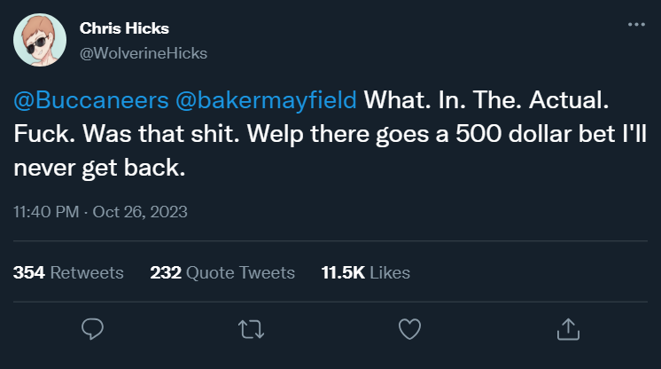Click the "Likes" label text
The height and width of the screenshot is (369, 661).
pos(389,272)
